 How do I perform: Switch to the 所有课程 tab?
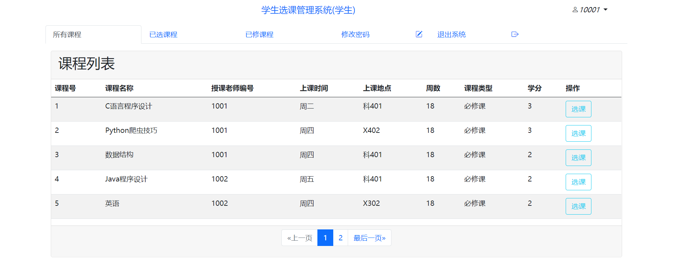(93, 35)
